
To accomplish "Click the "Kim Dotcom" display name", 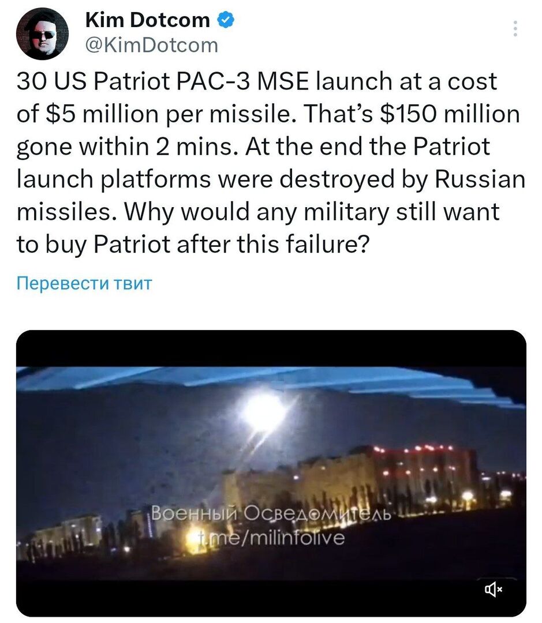I will click(147, 21).
